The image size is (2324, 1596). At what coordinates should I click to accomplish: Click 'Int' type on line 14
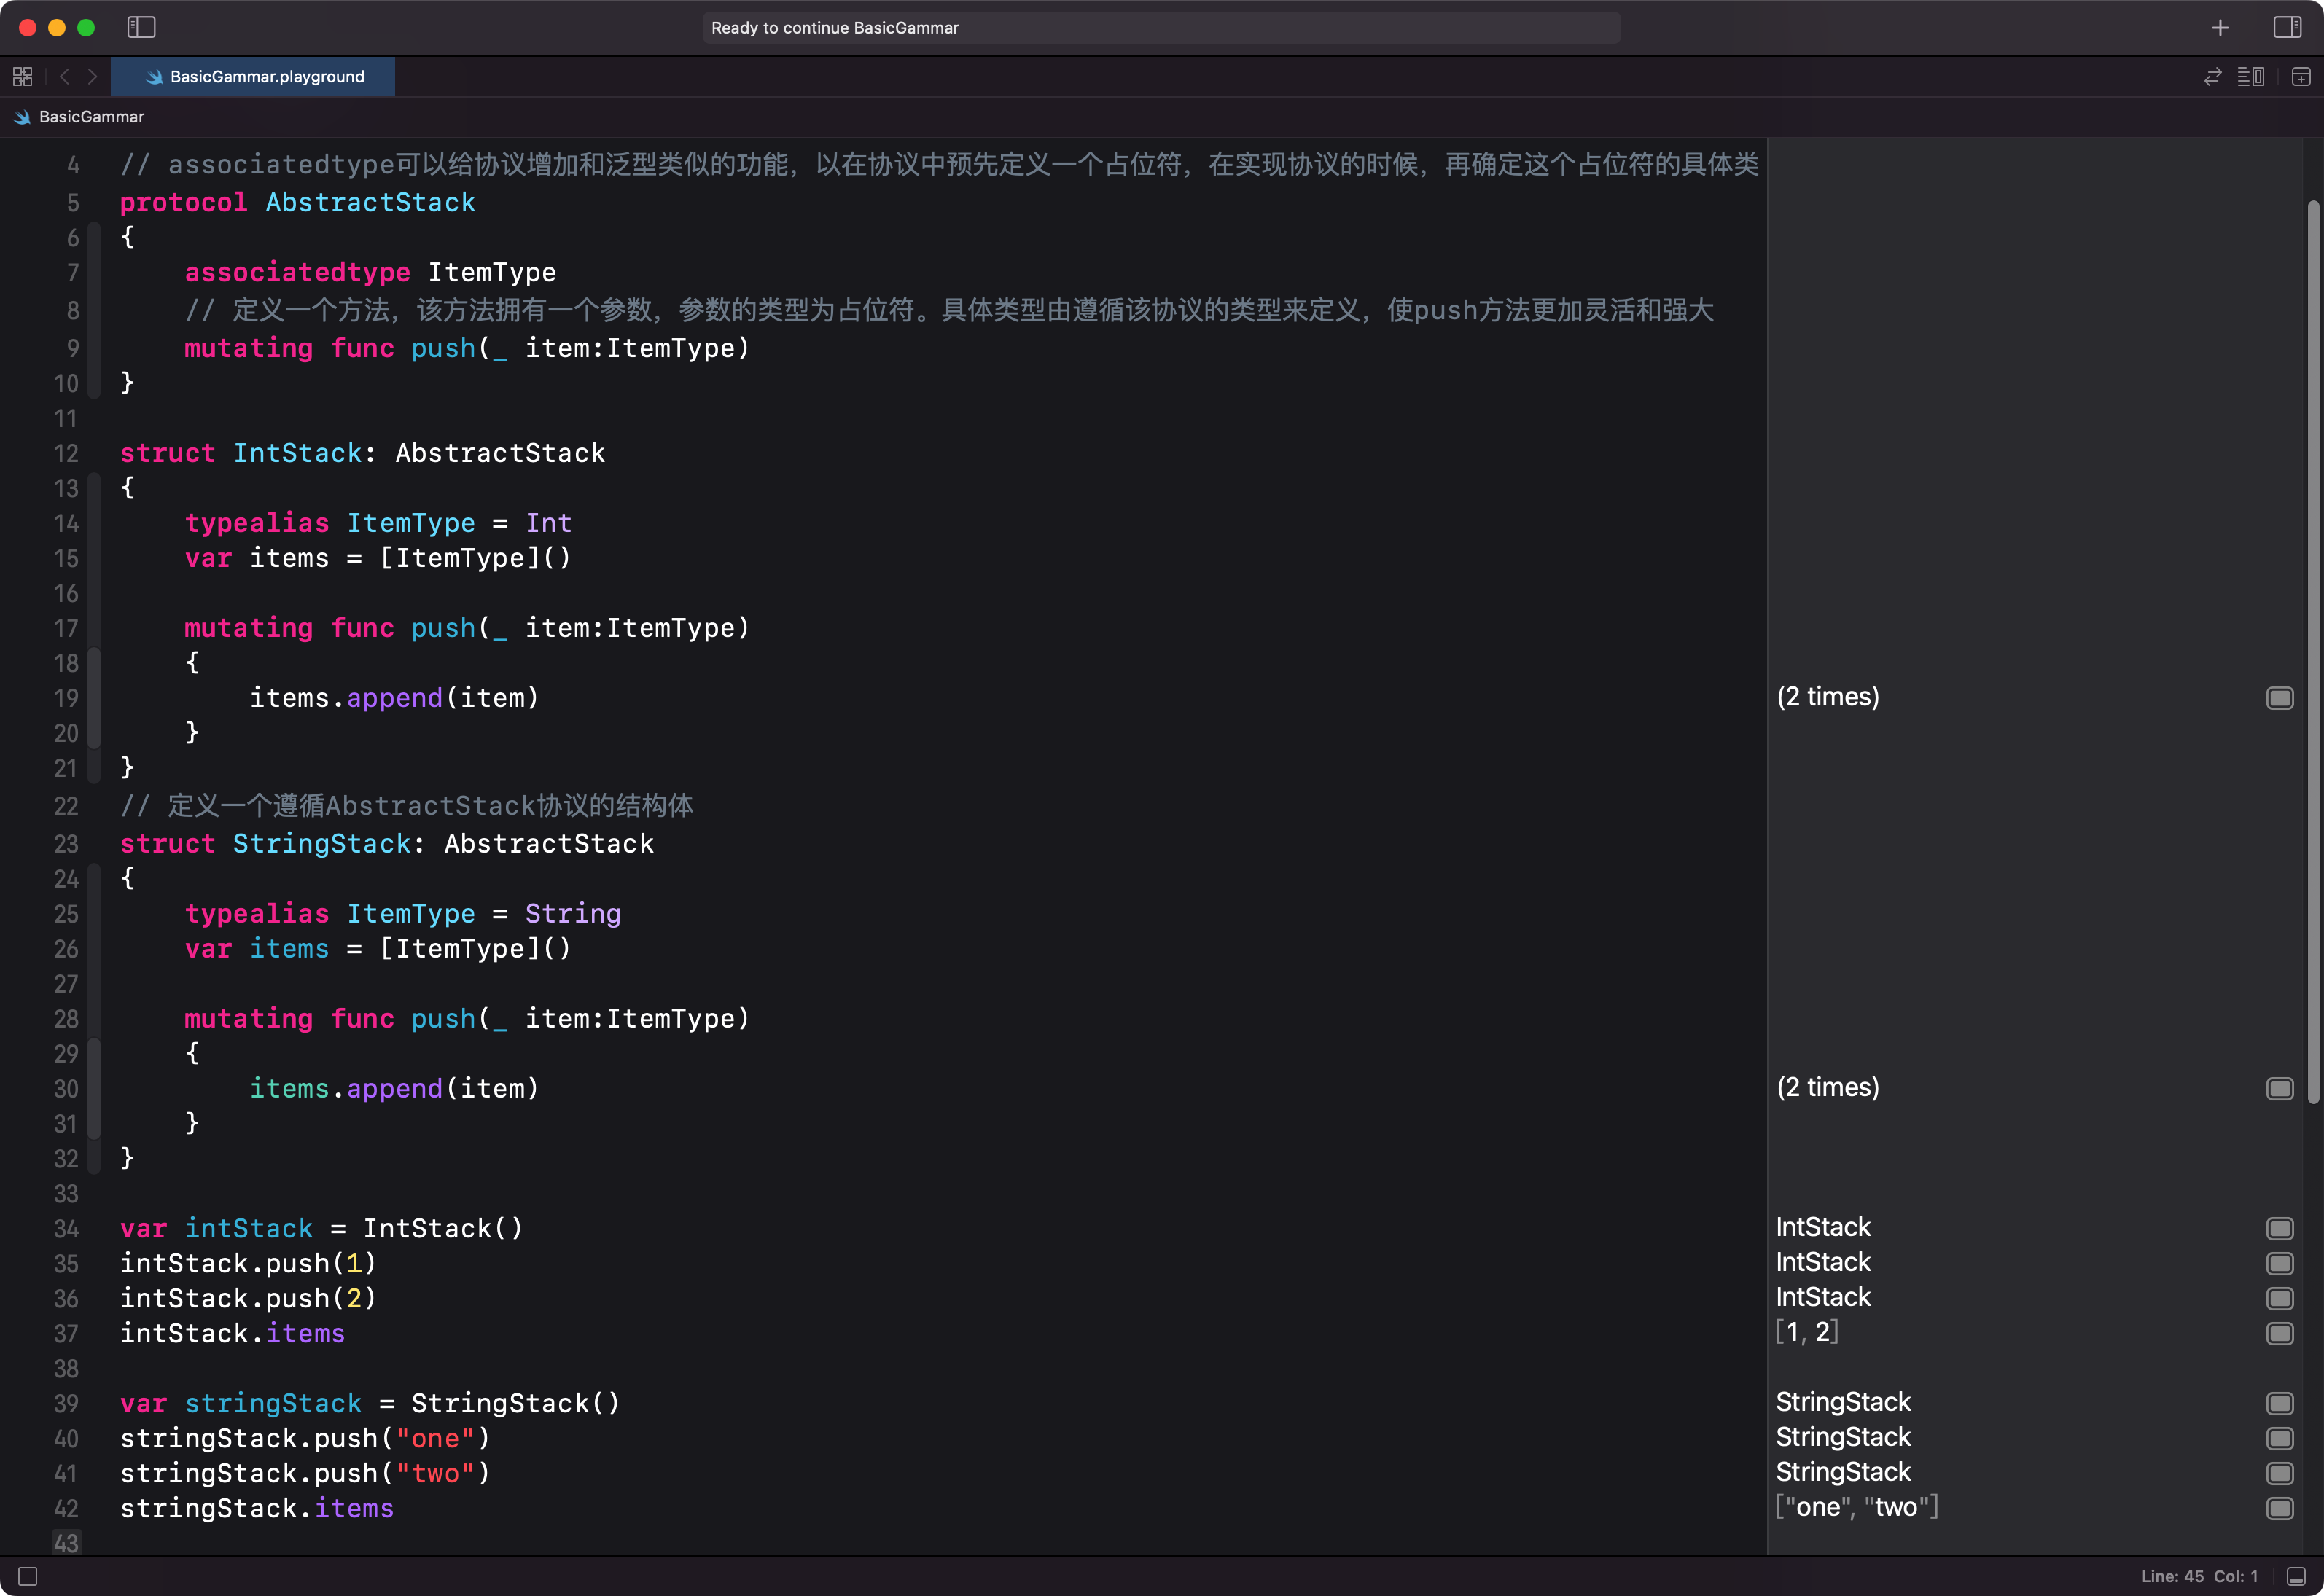coord(549,523)
